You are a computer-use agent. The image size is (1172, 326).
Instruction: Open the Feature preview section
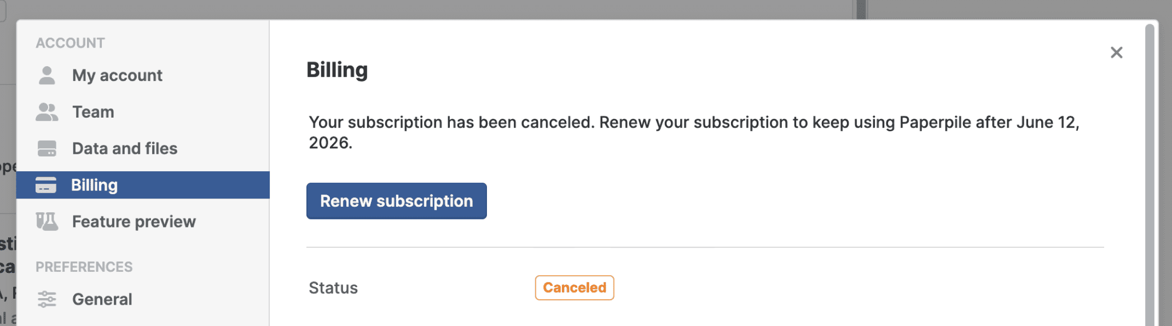pyautogui.click(x=134, y=222)
